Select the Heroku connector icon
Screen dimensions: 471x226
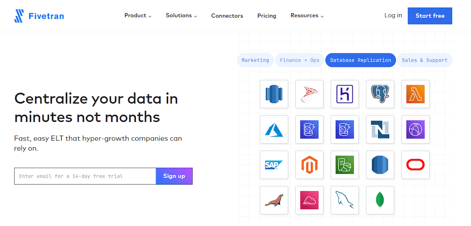click(x=345, y=94)
